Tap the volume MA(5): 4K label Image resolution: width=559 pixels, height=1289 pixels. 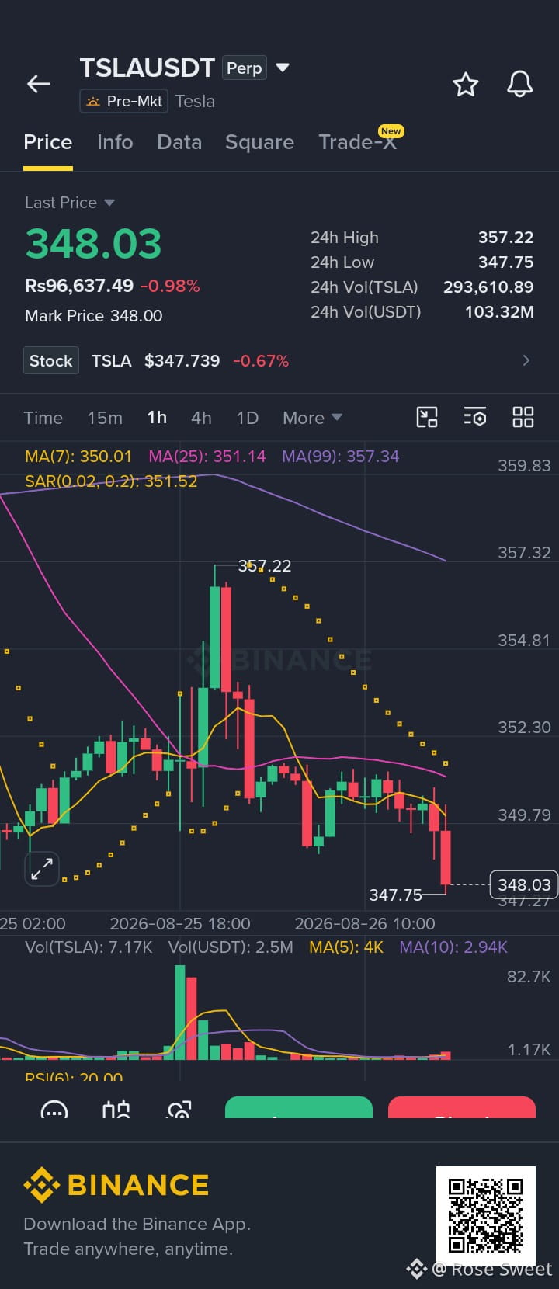coord(346,947)
